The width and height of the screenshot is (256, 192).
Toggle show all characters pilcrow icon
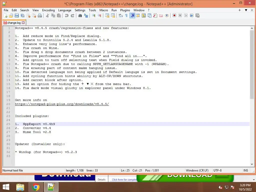point(126,15)
